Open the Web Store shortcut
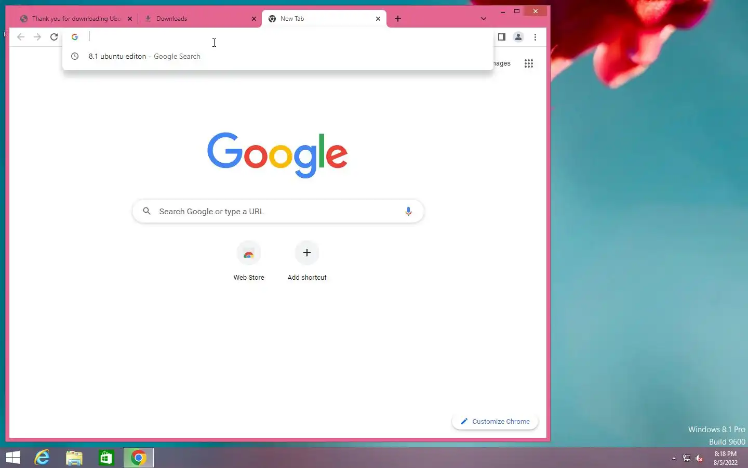This screenshot has height=468, width=748. [x=249, y=262]
